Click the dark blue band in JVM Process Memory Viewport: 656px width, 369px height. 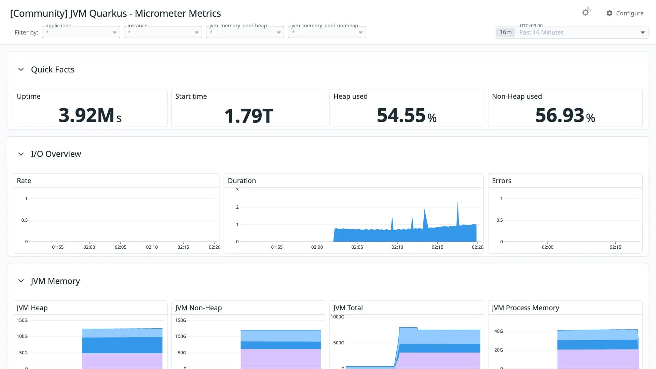click(597, 344)
